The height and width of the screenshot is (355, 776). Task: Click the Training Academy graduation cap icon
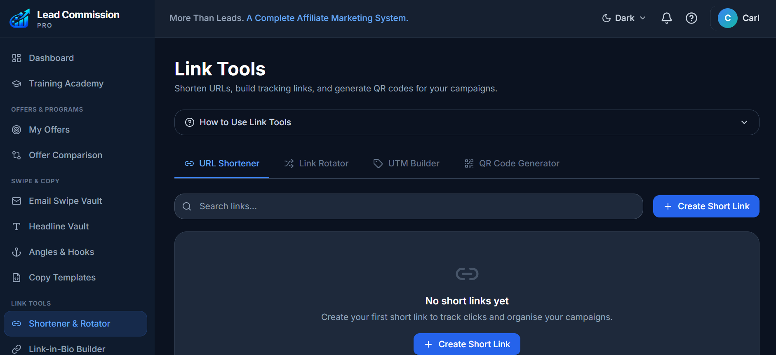pyautogui.click(x=16, y=84)
